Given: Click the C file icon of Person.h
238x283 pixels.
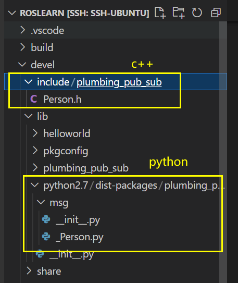Looking at the screenshot, I should tap(34, 99).
